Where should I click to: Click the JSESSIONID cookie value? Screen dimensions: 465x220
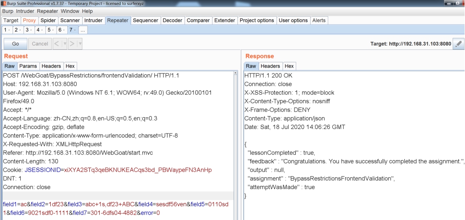click(x=138, y=170)
